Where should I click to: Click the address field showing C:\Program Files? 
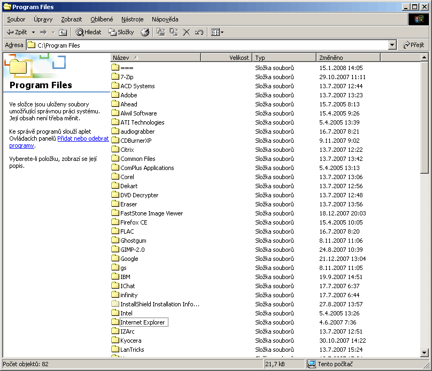point(208,45)
